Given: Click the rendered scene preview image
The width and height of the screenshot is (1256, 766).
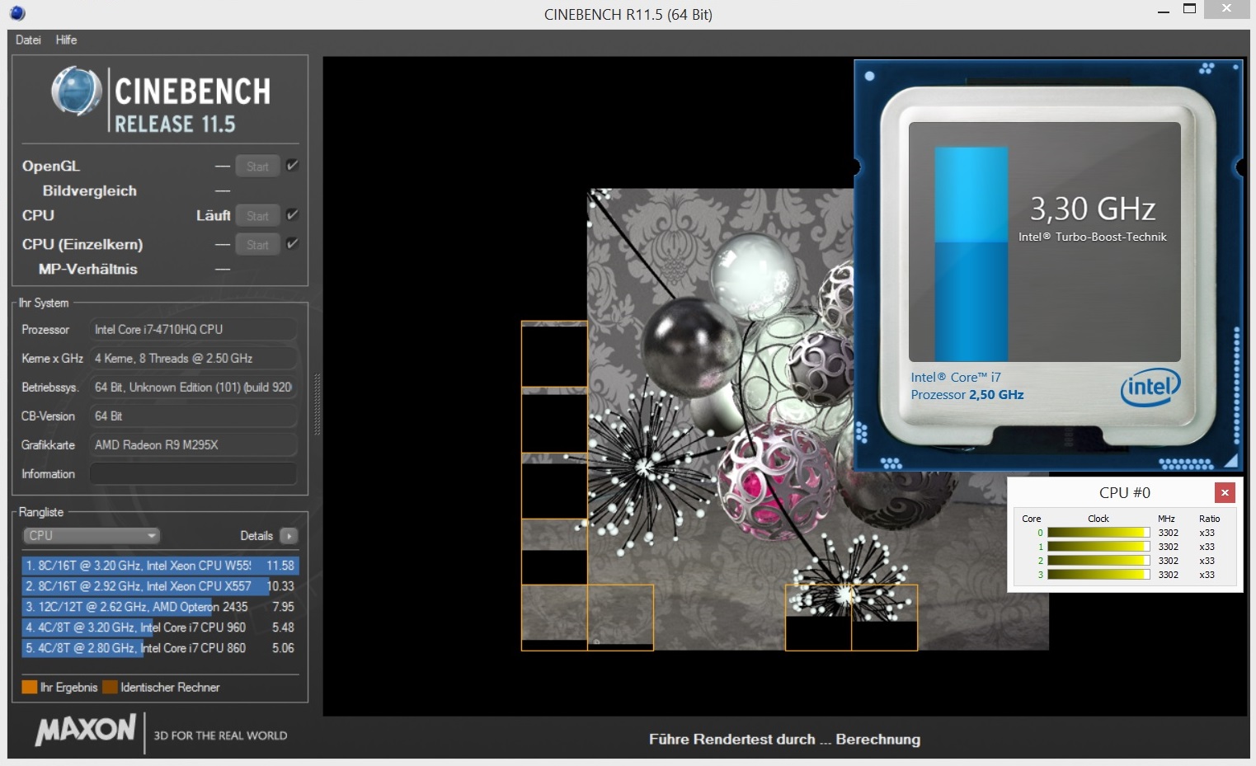Looking at the screenshot, I should (x=785, y=420).
